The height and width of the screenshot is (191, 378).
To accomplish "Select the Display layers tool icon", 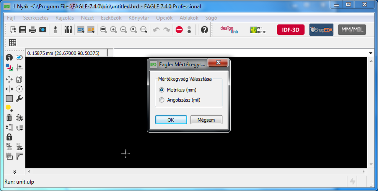I will pyautogui.click(x=9, y=67).
